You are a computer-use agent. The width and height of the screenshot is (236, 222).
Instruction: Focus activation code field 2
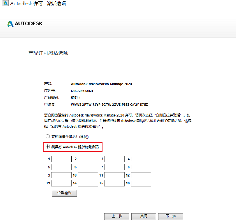tap(88, 159)
